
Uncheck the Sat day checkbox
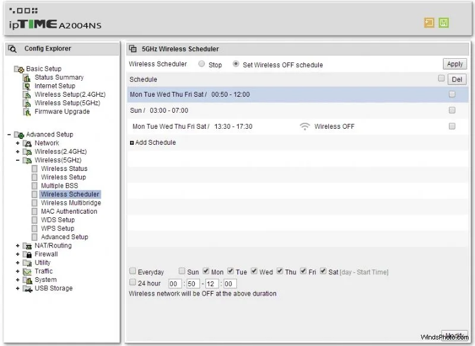[x=323, y=271]
